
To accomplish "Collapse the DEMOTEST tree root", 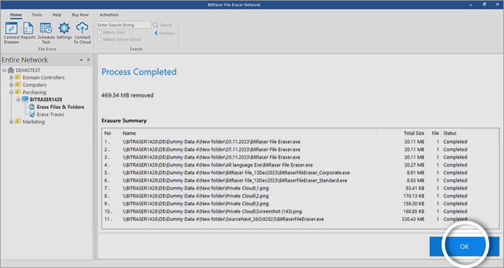I will coord(4,70).
